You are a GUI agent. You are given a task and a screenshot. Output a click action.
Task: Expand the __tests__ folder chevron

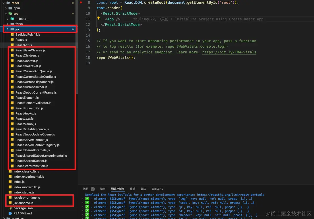[x=8, y=19]
